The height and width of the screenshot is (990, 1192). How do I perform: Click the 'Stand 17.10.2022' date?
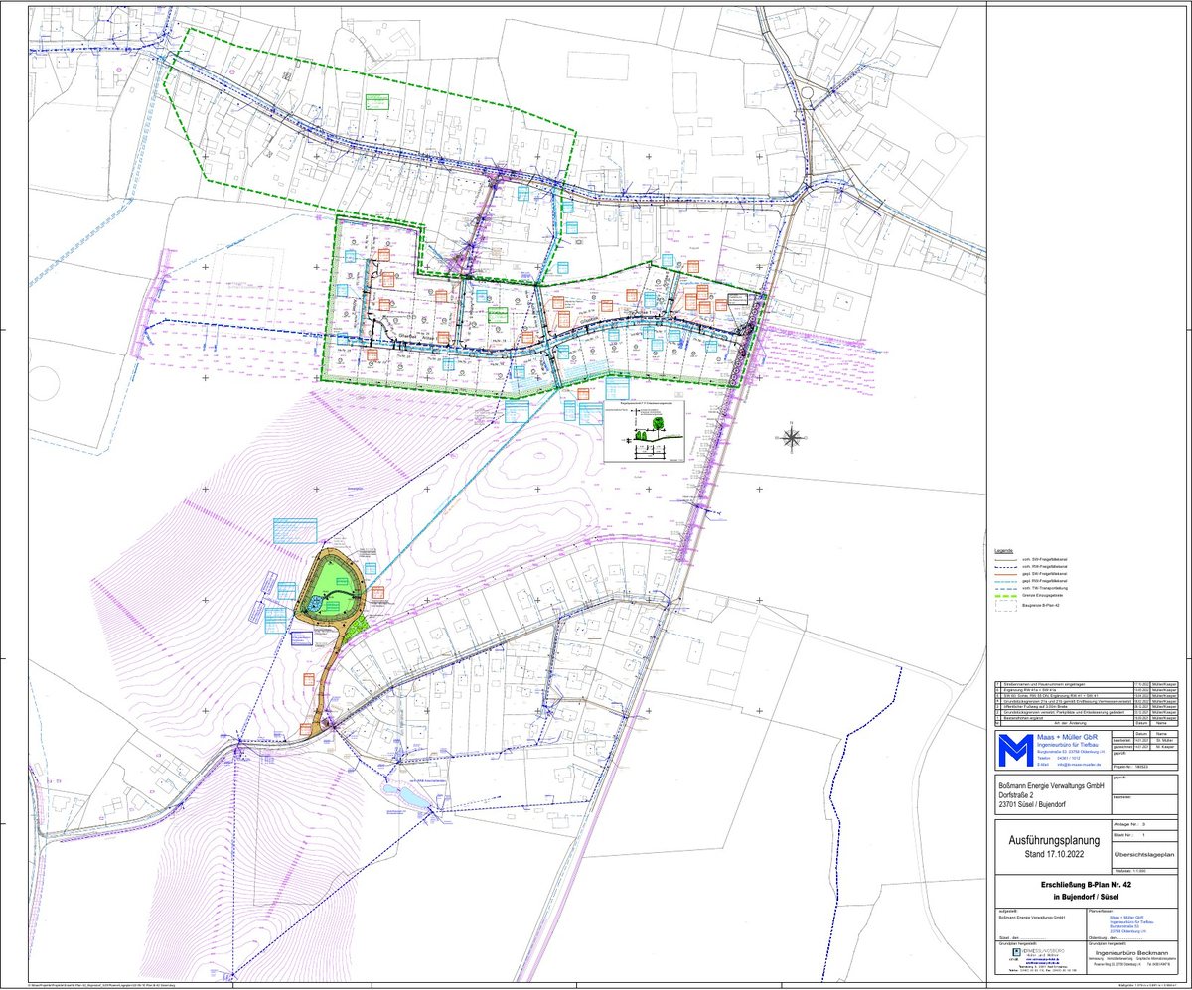[1054, 854]
